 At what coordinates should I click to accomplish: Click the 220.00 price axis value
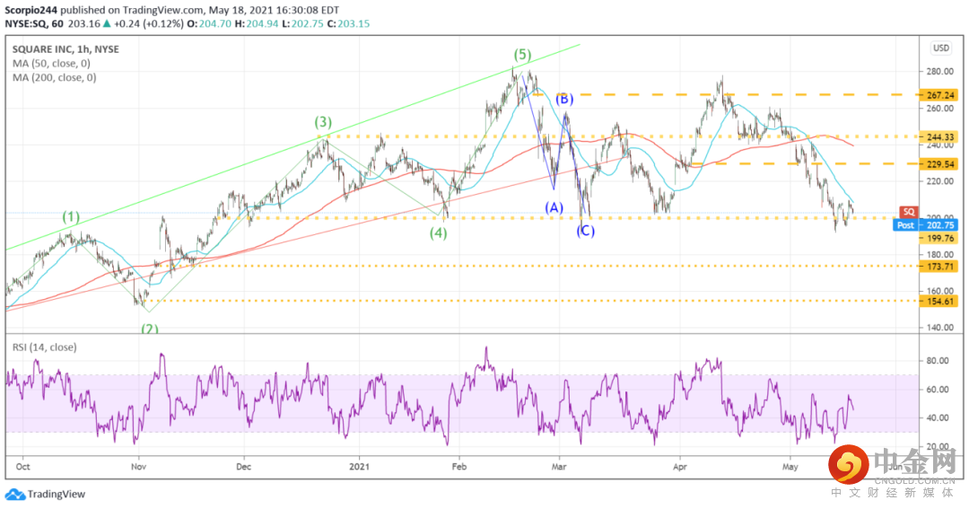pos(940,181)
